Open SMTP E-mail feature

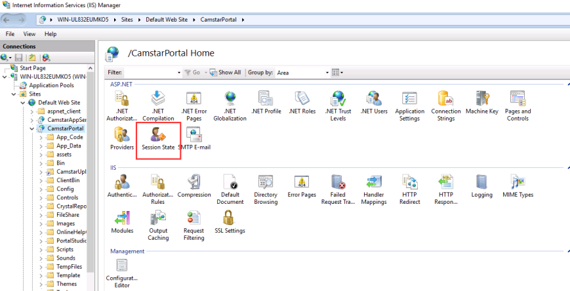pyautogui.click(x=195, y=138)
